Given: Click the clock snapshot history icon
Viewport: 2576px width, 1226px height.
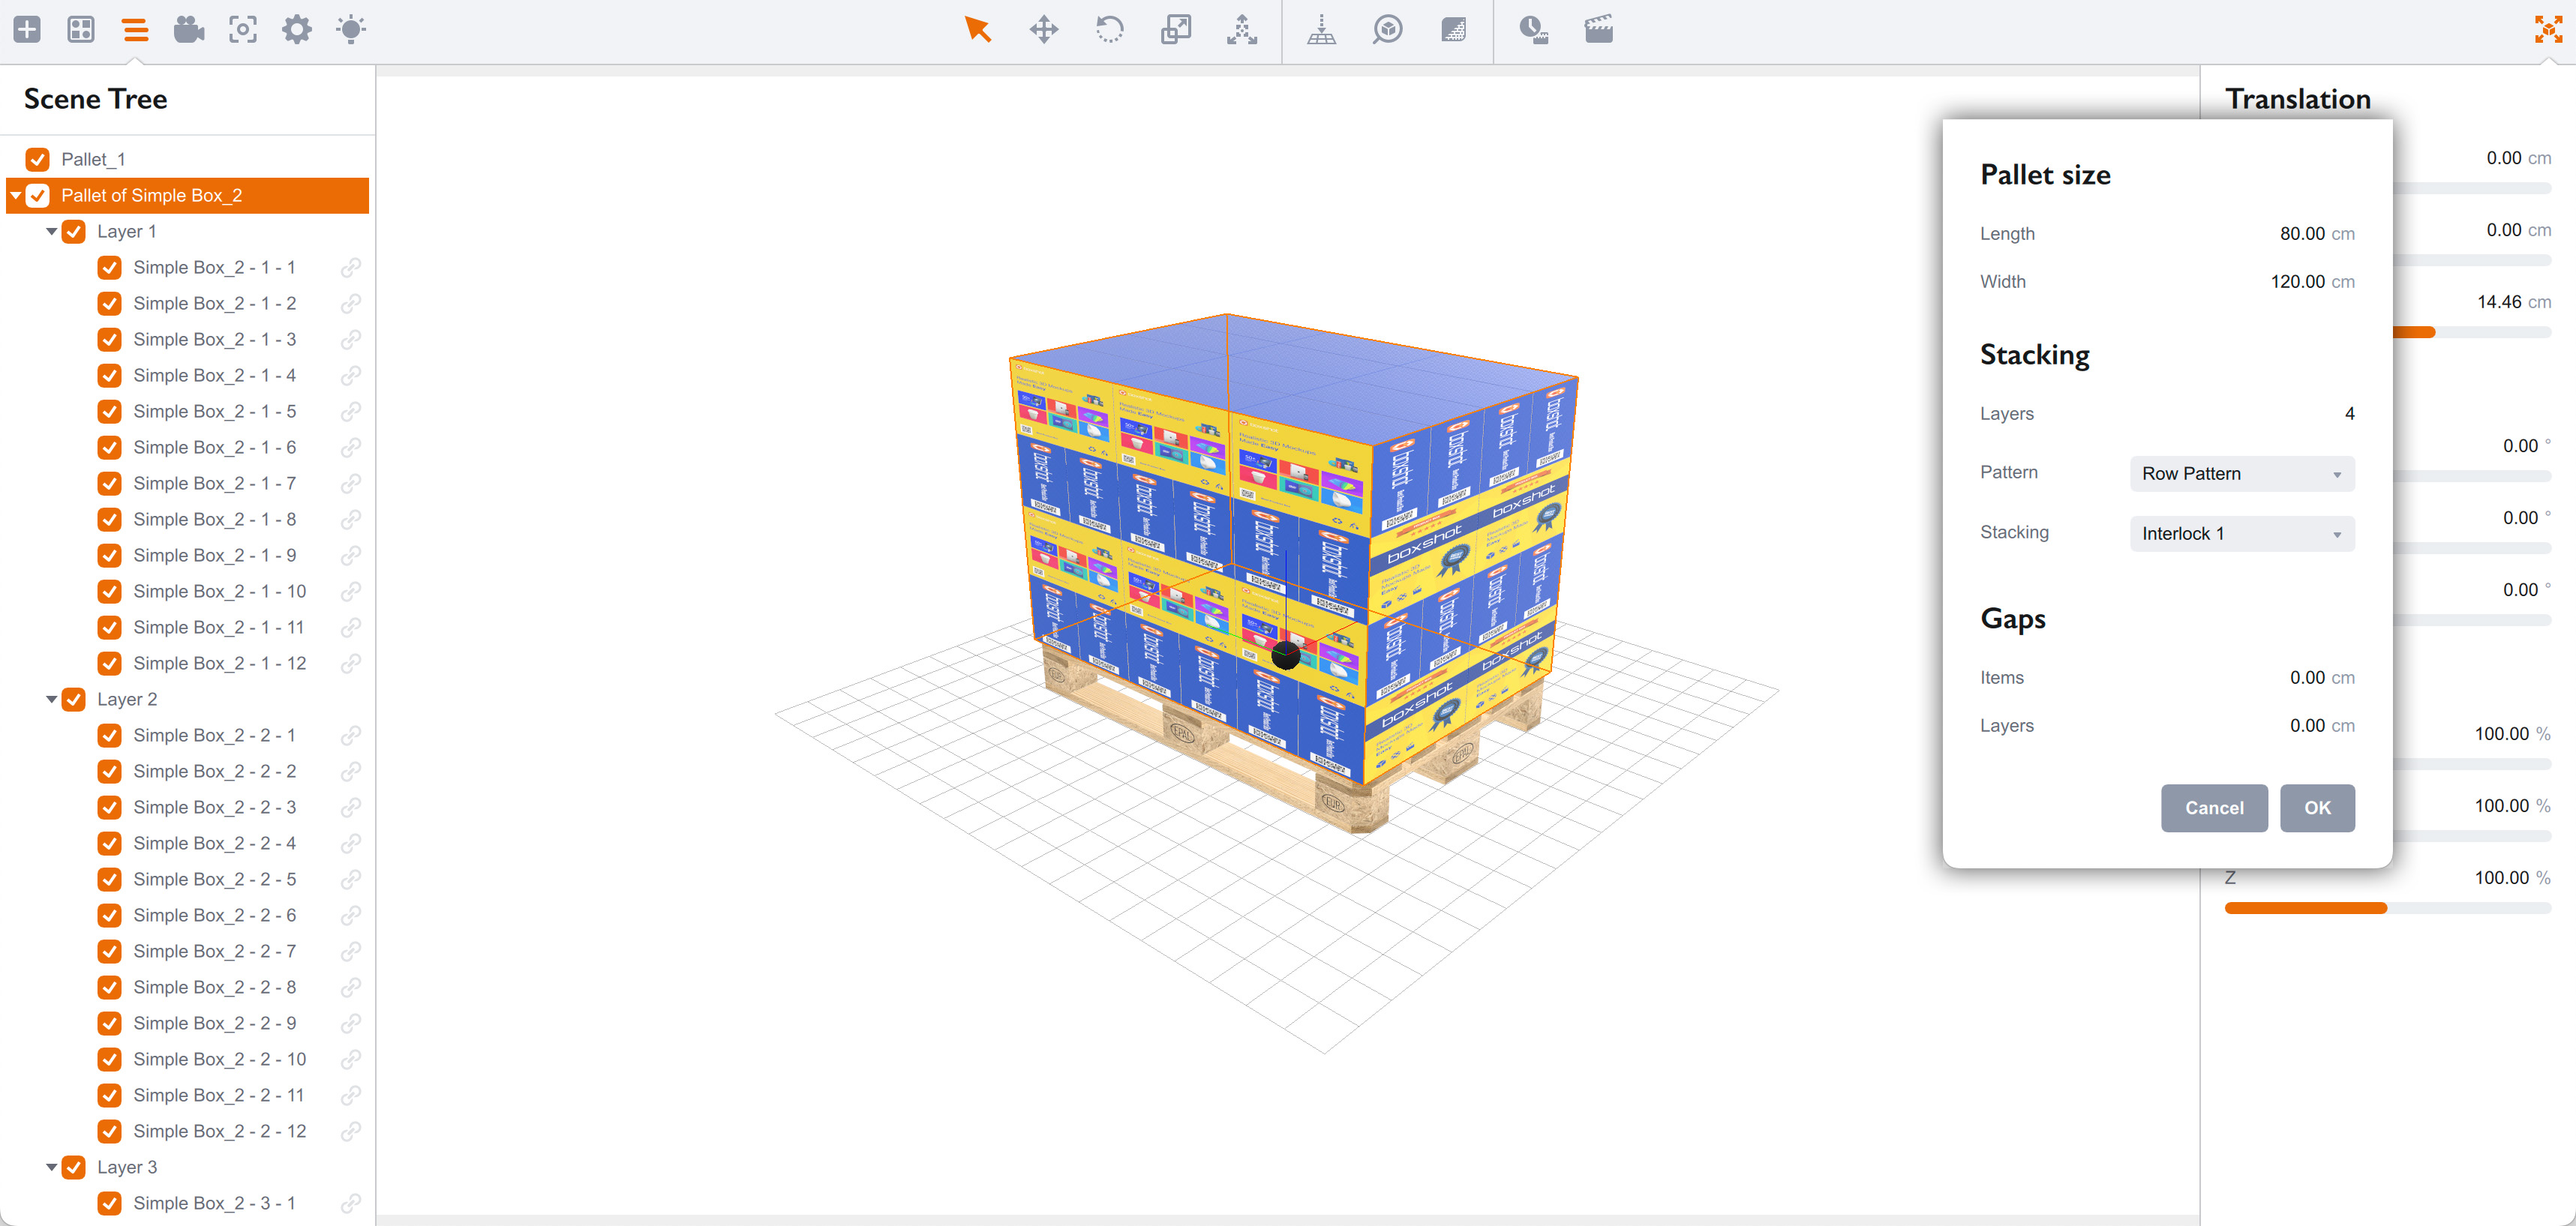Looking at the screenshot, I should pyautogui.click(x=1533, y=30).
